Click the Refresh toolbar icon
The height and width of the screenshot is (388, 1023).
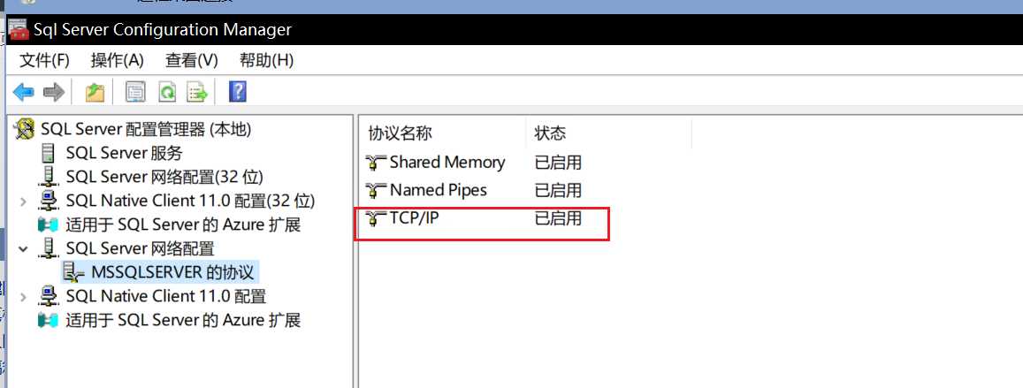[168, 92]
